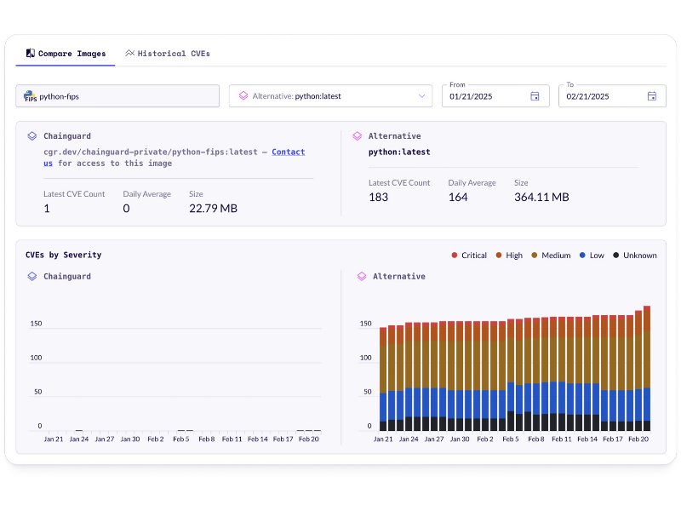
Task: Toggle the Medium severity legend item
Action: point(551,255)
